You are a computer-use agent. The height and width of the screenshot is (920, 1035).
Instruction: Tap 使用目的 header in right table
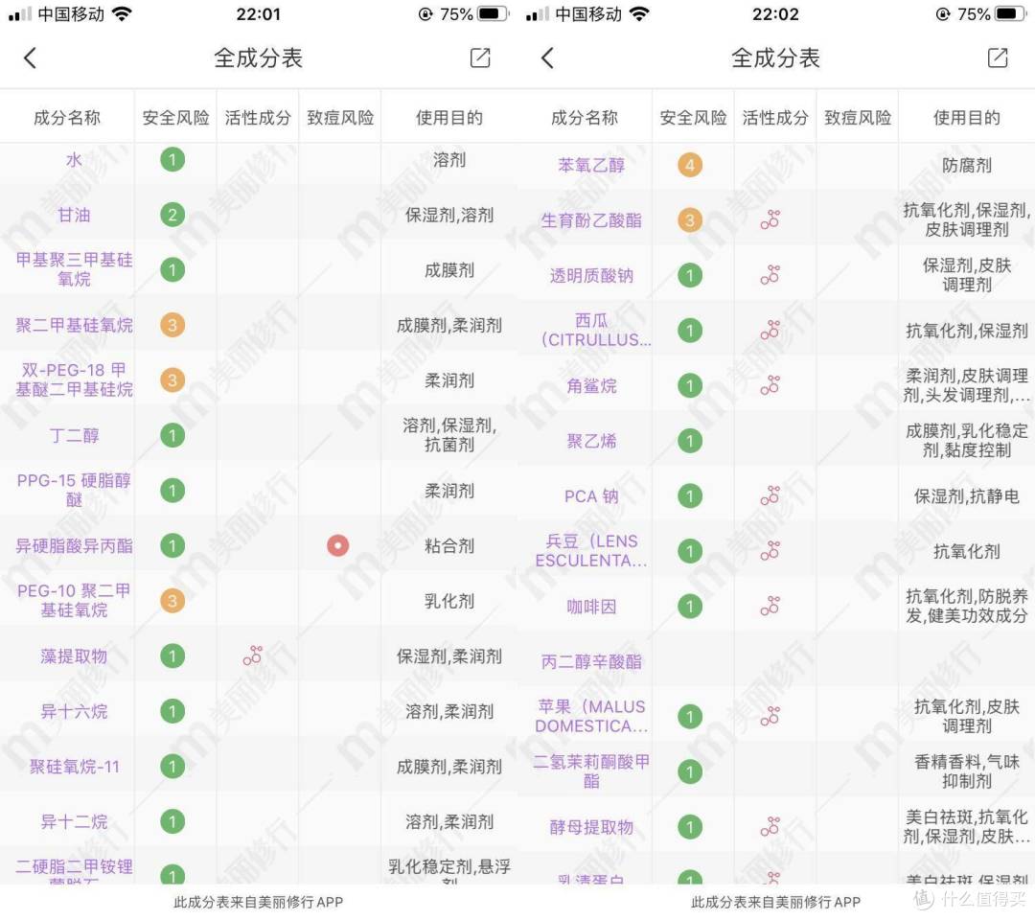pyautogui.click(x=966, y=118)
